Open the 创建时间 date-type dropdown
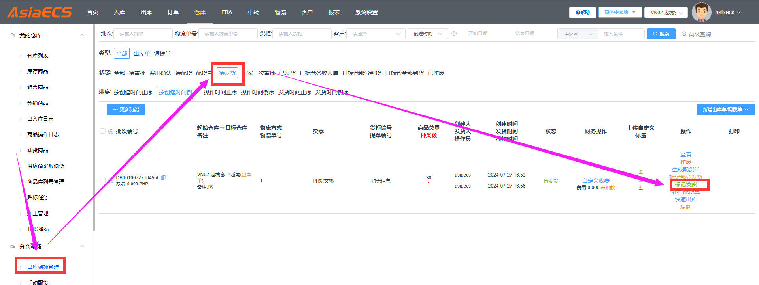This screenshot has width=759, height=285. click(x=427, y=34)
